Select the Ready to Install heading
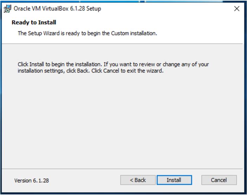The width and height of the screenshot is (247, 195). [x=34, y=23]
